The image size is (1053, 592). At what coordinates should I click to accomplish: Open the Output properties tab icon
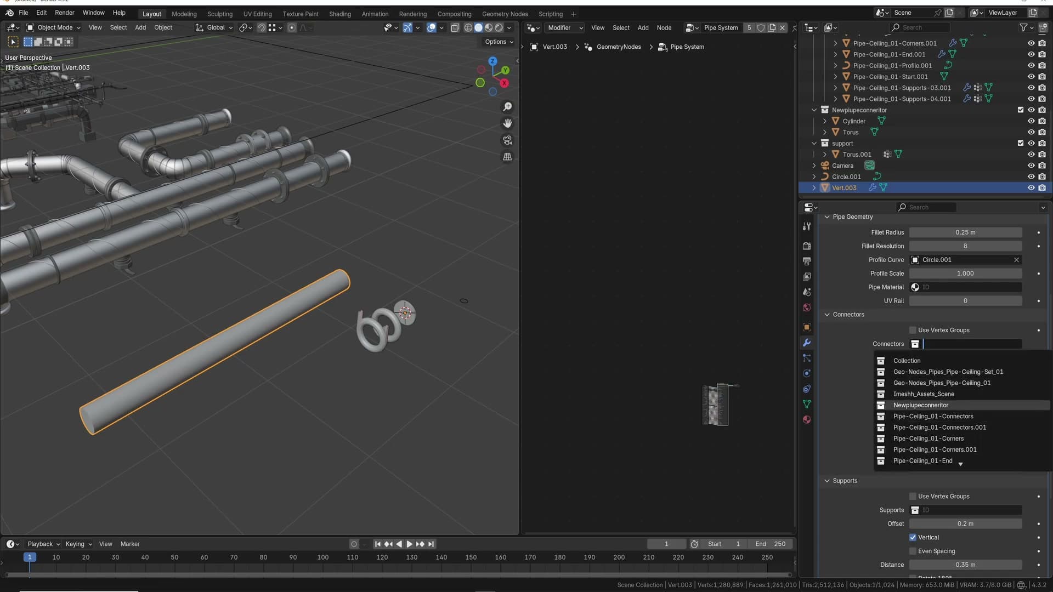coord(807,261)
